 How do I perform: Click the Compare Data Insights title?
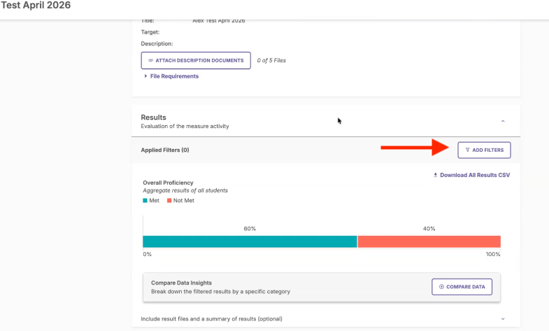click(181, 283)
